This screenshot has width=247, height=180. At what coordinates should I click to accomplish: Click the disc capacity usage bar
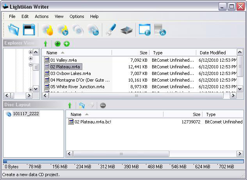point(123,161)
